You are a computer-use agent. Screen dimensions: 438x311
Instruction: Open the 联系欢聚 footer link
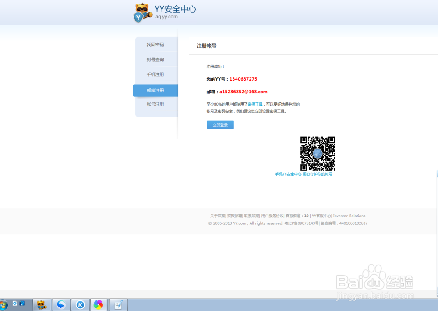click(x=252, y=216)
